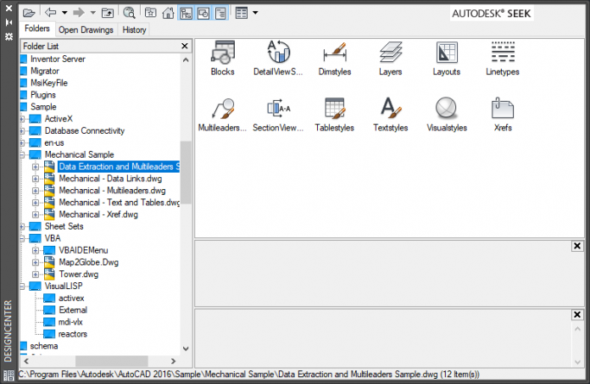Click the Up one level folder icon

tap(108, 14)
